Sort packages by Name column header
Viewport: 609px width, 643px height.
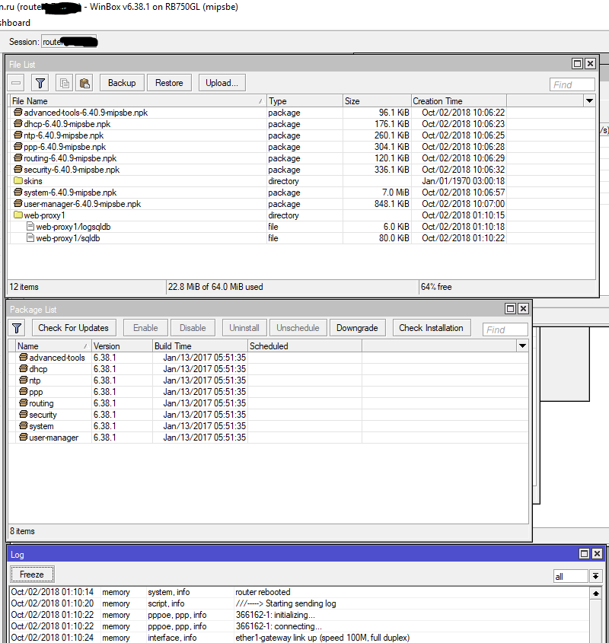(53, 346)
